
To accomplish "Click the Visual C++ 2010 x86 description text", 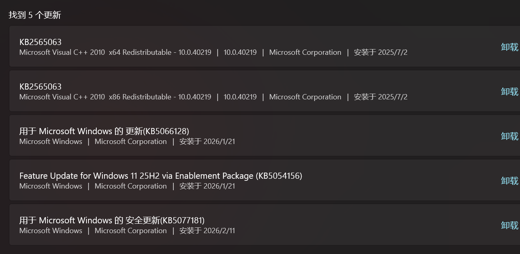I will tap(115, 97).
